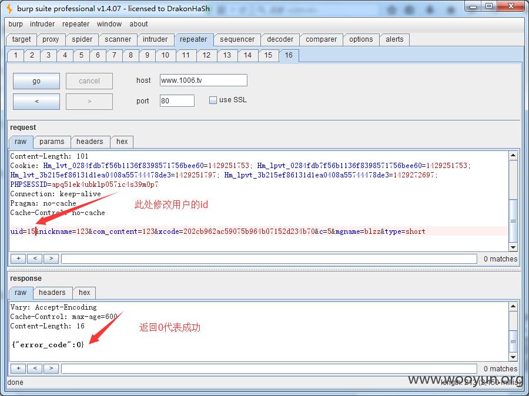Viewport: 529px width, 396px height.
Task: Click response pane scroll down arrow
Action: click(x=513, y=357)
